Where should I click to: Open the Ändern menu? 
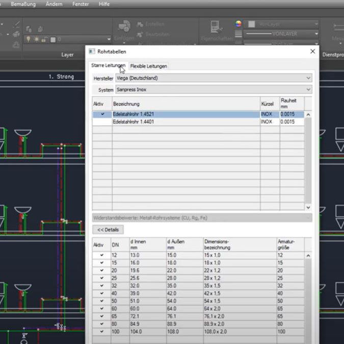[54, 4]
